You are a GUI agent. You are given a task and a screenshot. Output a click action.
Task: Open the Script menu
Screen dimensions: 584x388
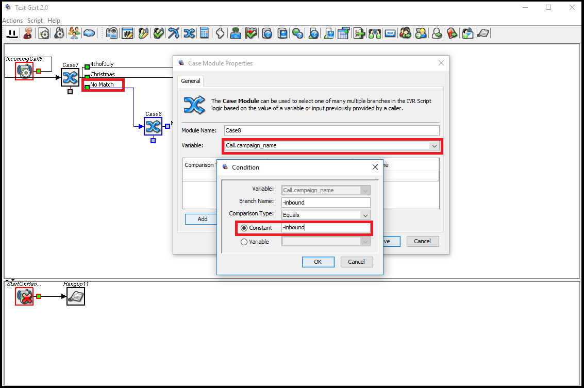35,21
